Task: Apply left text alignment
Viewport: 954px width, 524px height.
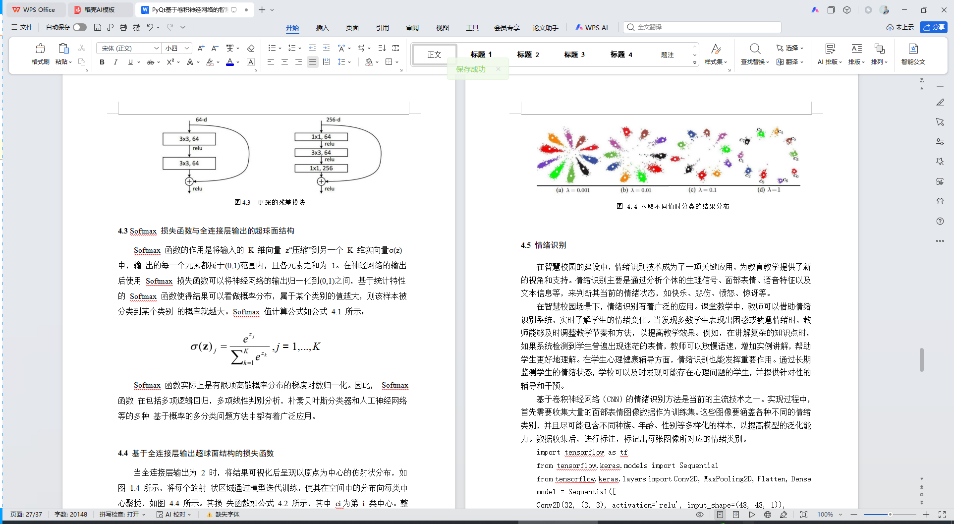Action: (x=271, y=62)
